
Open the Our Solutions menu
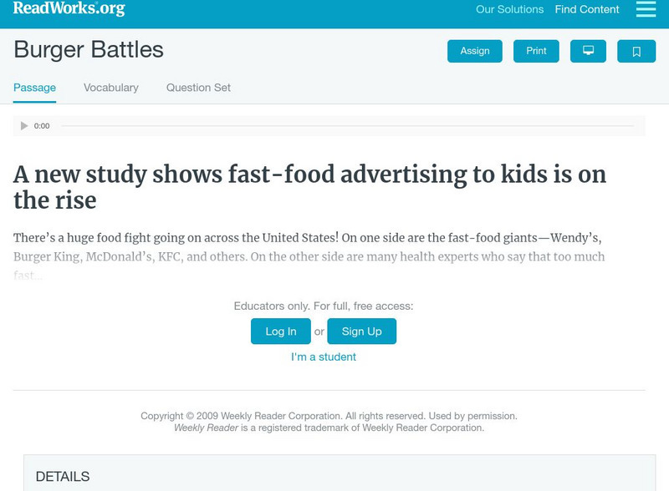pos(508,10)
